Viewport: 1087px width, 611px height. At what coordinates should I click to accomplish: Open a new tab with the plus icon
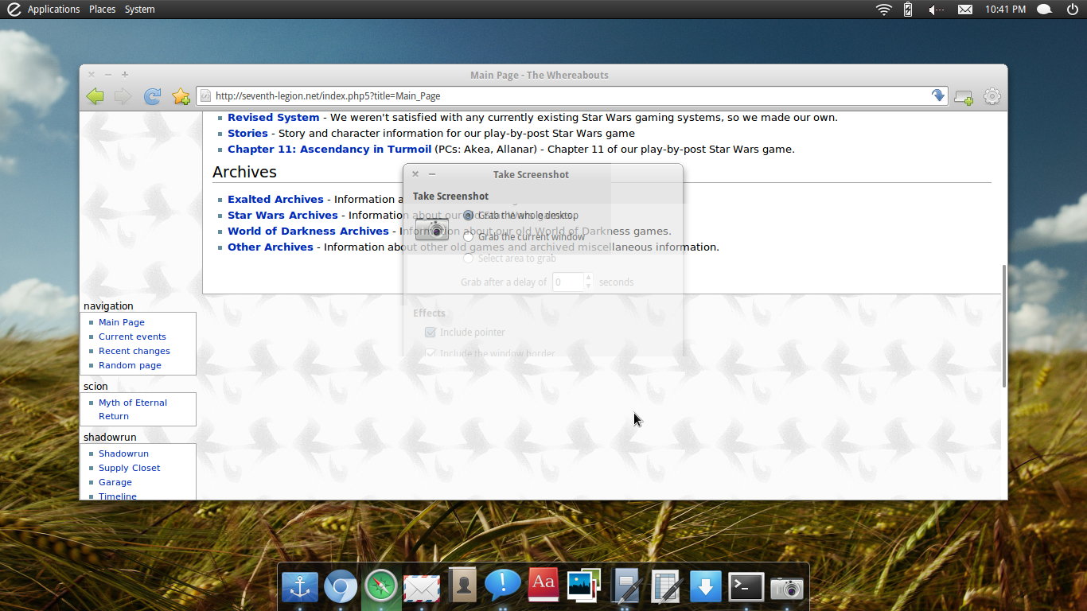point(963,97)
